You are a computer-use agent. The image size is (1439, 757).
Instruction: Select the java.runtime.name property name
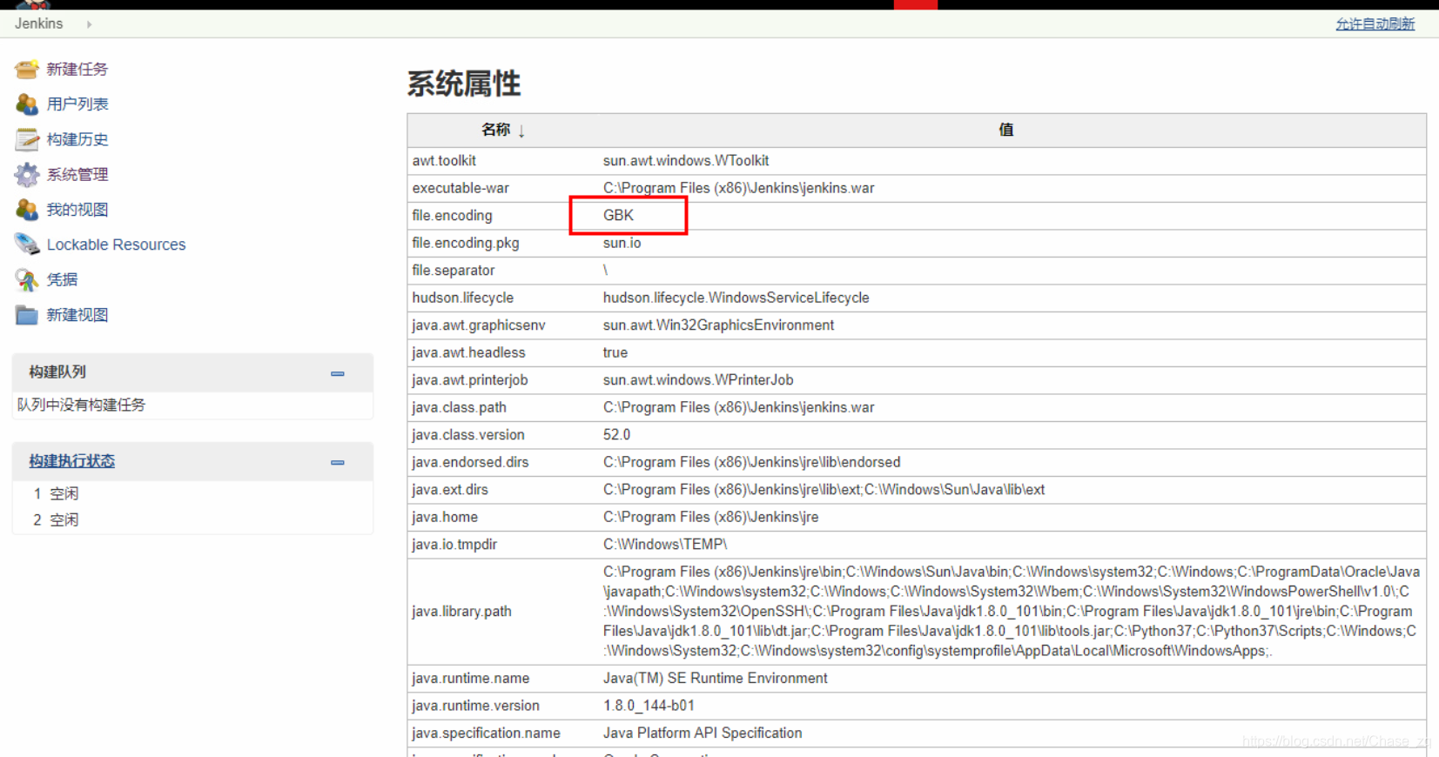tap(471, 678)
